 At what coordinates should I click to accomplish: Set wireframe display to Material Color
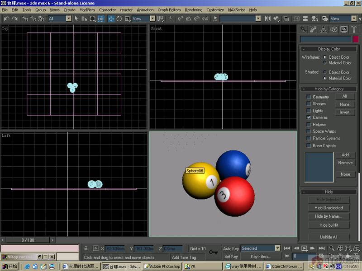click(x=324, y=63)
